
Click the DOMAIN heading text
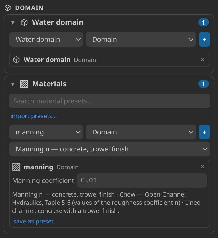coord(29,8)
